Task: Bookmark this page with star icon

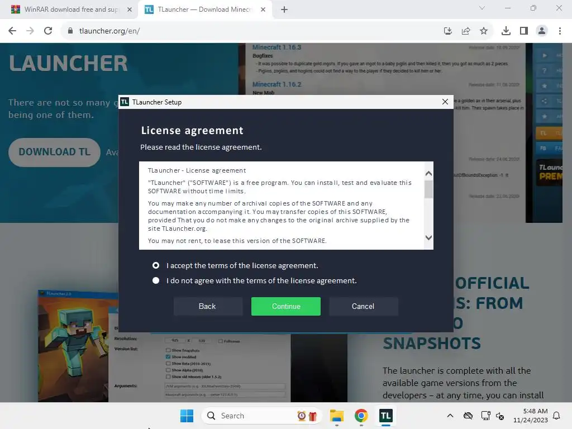Action: [484, 31]
